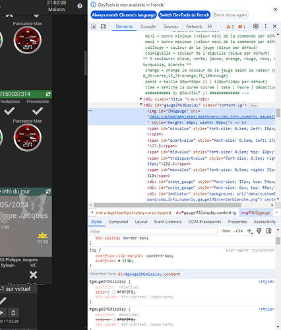Expand the overflow clip shorthand property

[x=119, y=261]
